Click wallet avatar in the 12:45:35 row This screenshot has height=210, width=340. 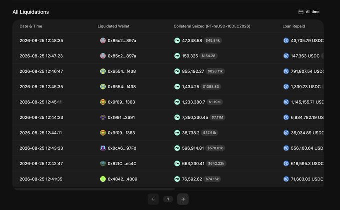[103, 87]
